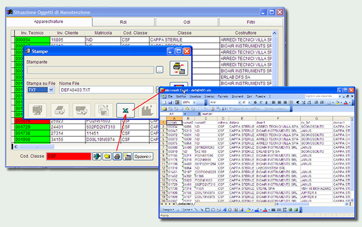Toggle italic (C) in Excel toolbar

point(261,102)
